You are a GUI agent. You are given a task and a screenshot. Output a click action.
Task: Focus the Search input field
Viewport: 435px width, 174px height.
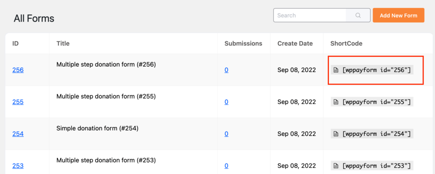pos(310,15)
